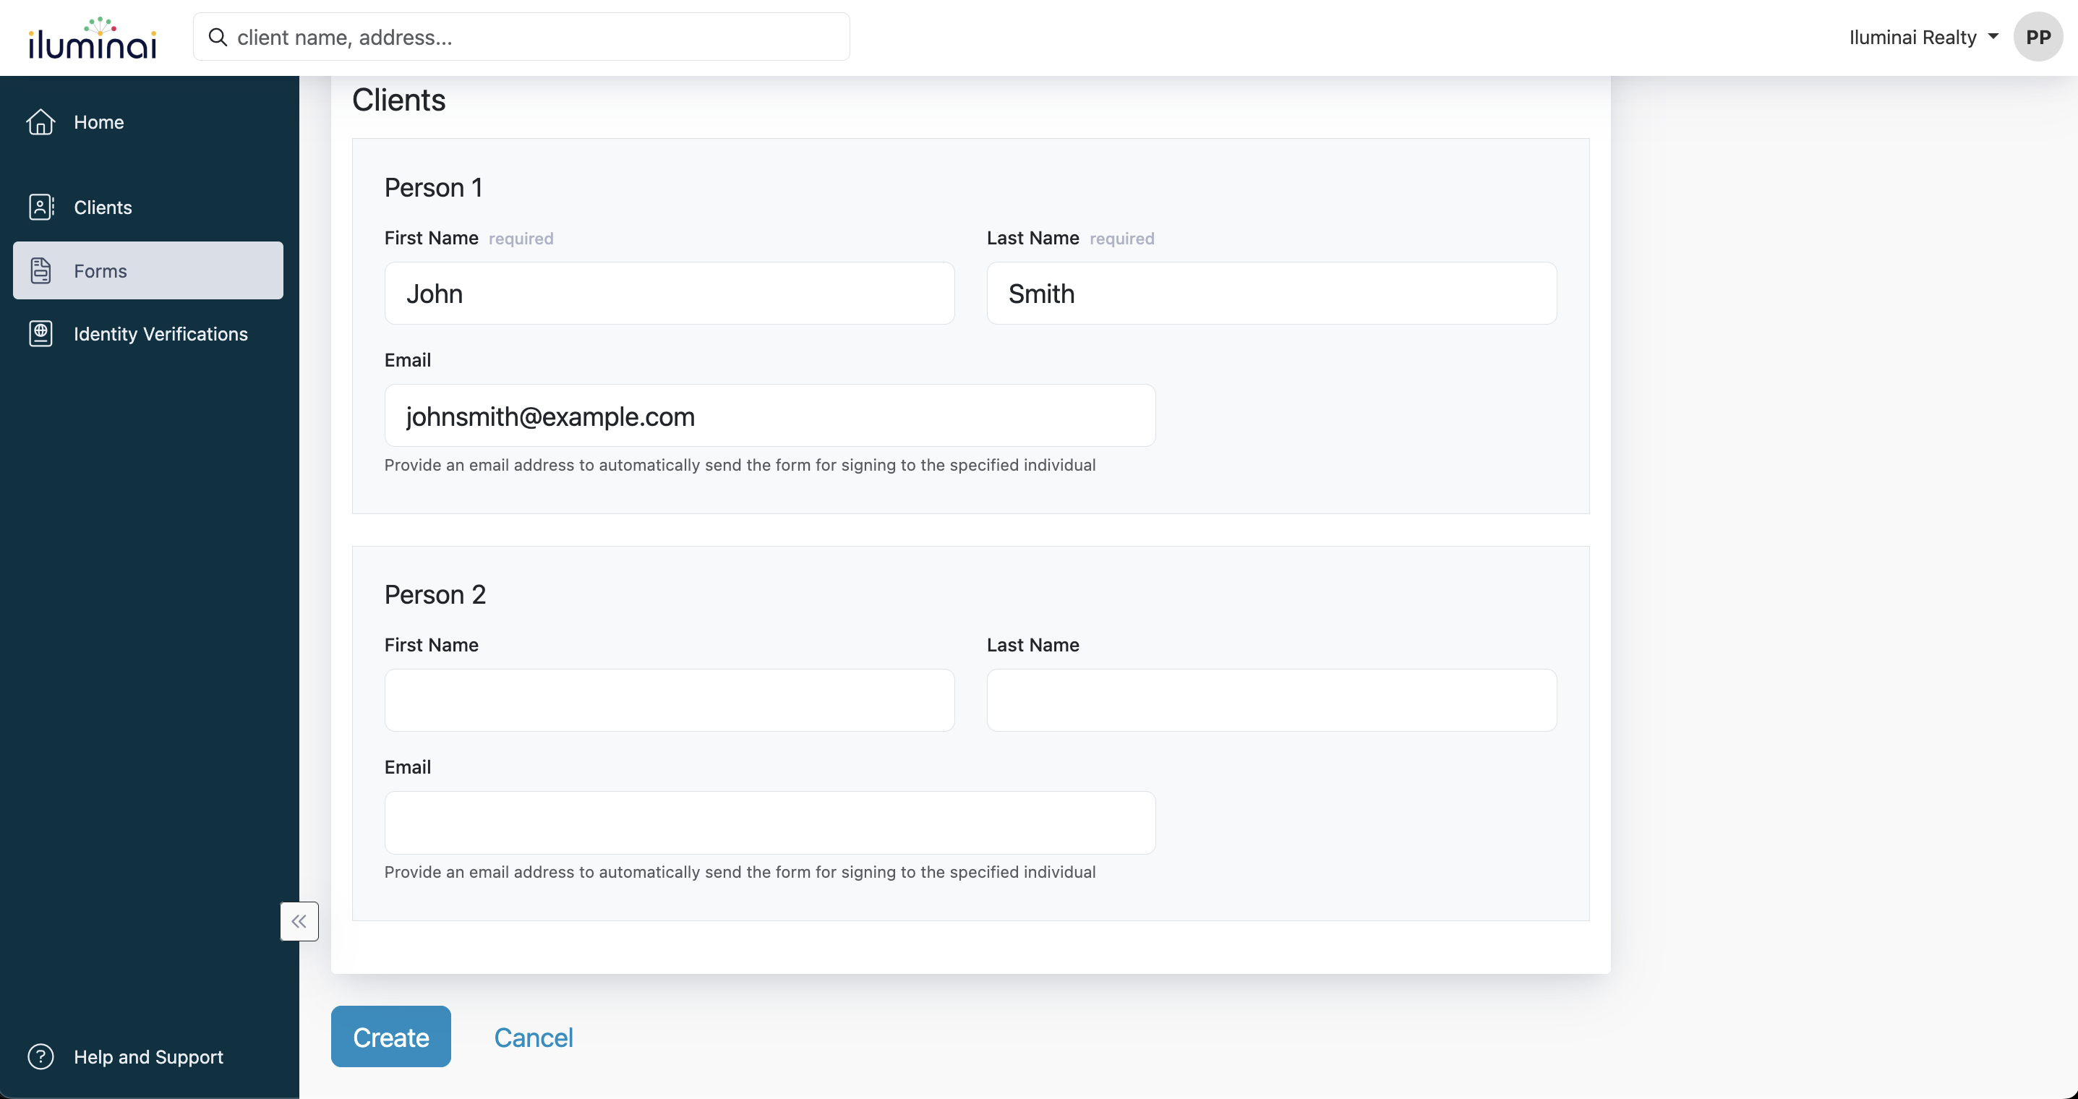Click the Identity Verifications passport icon
2078x1099 pixels.
click(40, 333)
